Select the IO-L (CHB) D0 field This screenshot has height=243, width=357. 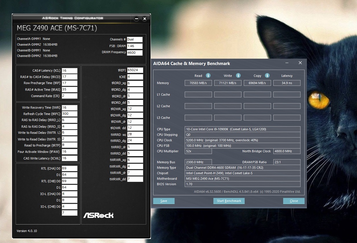pyautogui.click(x=69, y=207)
